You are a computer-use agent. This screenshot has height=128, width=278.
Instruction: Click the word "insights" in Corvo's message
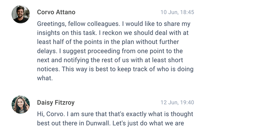click(47, 33)
